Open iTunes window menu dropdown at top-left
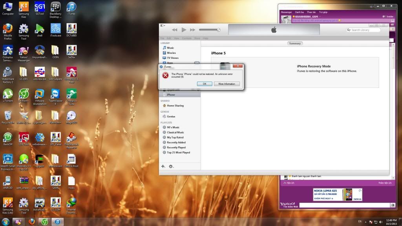The height and width of the screenshot is (226, 402). (163, 26)
